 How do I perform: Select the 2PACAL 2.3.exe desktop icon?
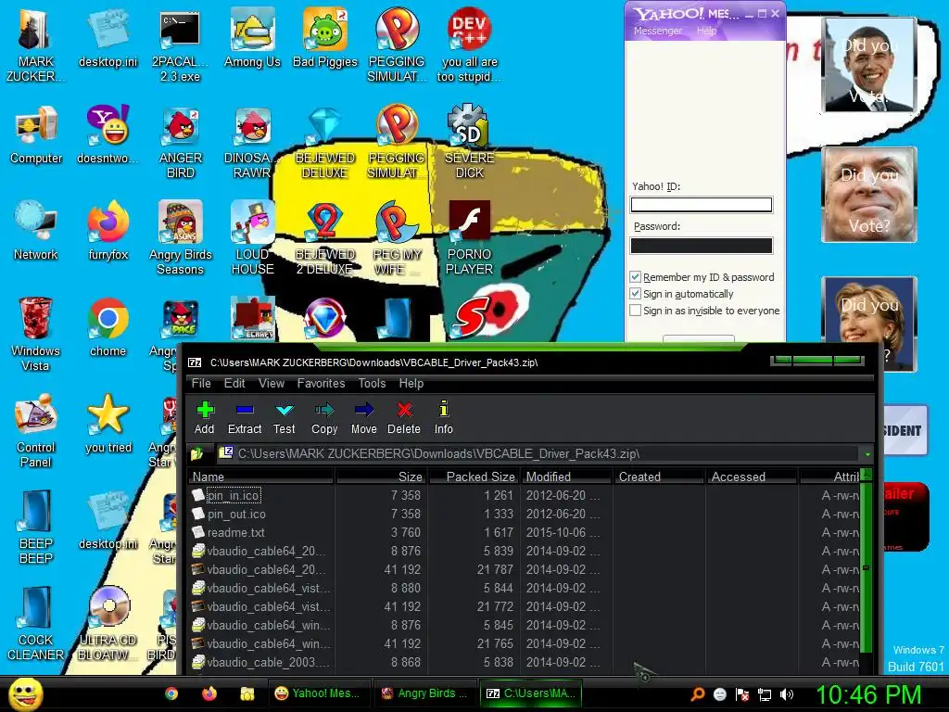point(180,46)
